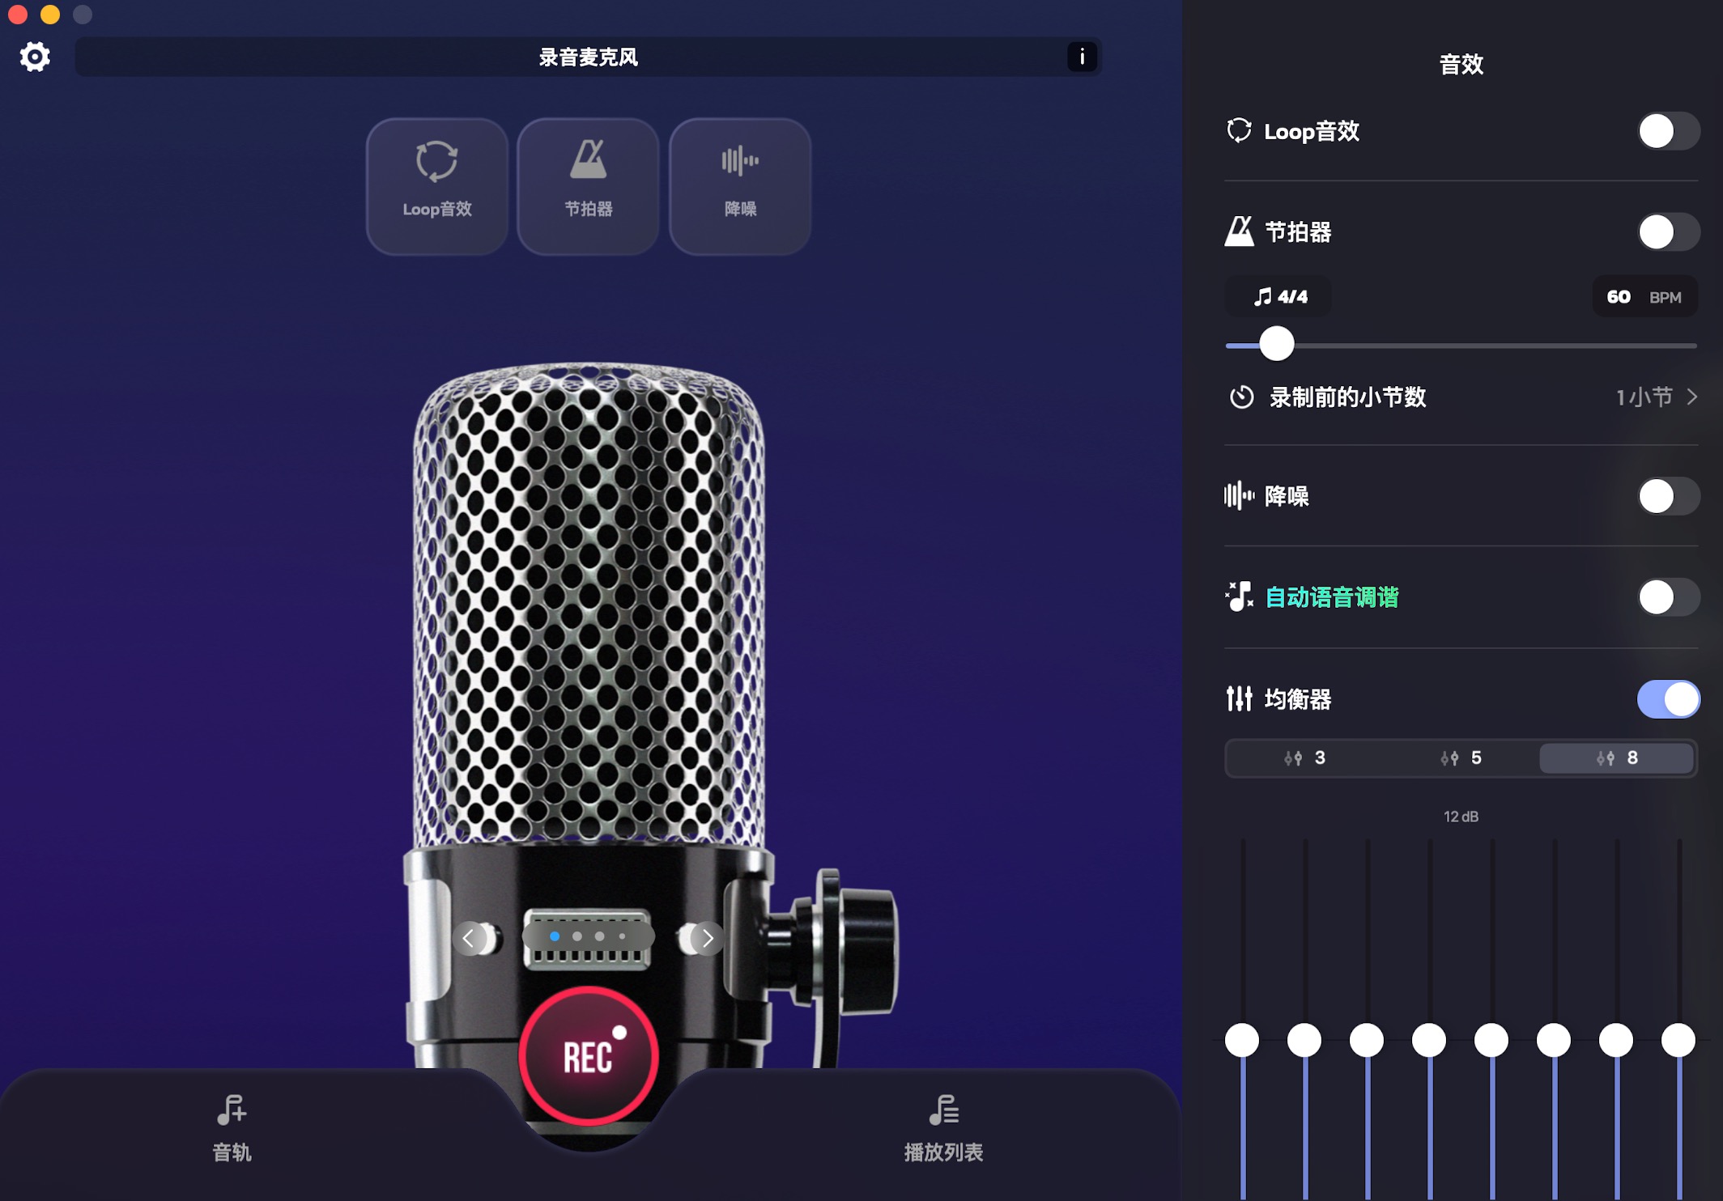Select the 5-band equalizer tab
The image size is (1723, 1201).
pyautogui.click(x=1461, y=758)
